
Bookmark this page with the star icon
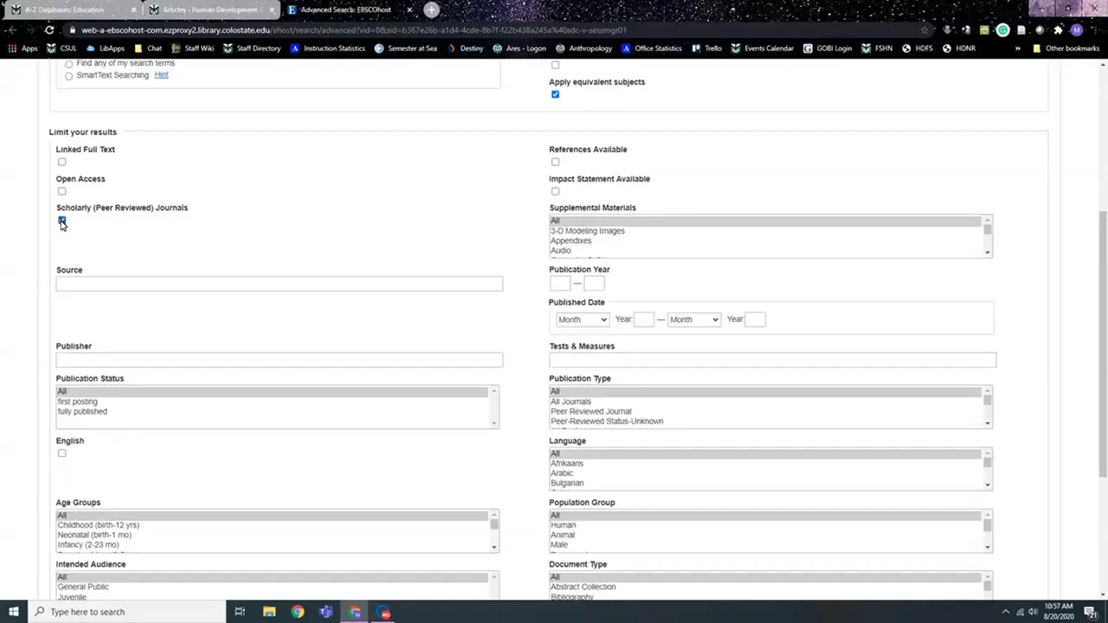coord(924,29)
